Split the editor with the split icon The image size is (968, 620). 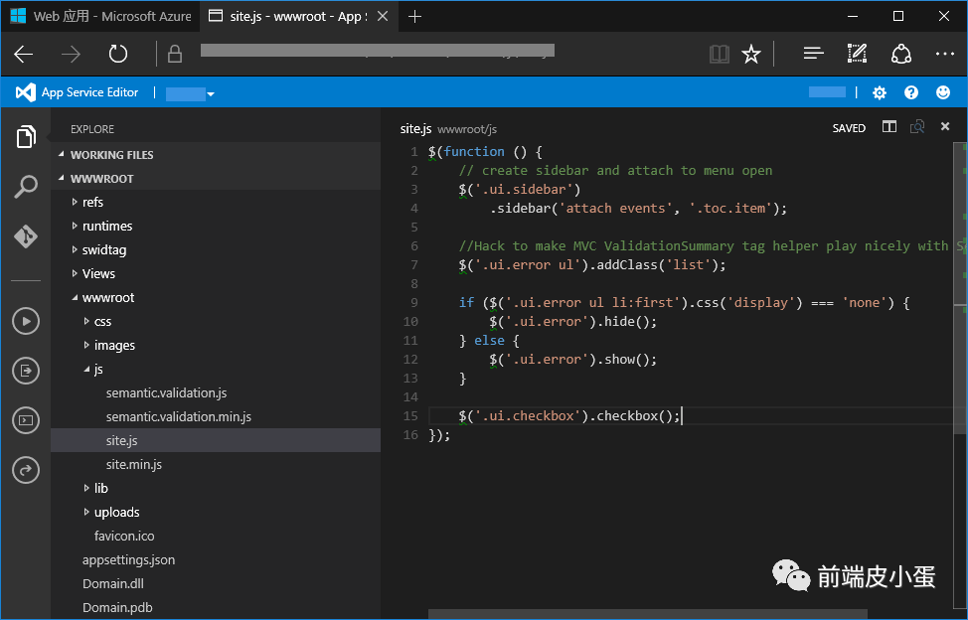[888, 127]
